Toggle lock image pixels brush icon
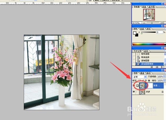 [x=143, y=81]
